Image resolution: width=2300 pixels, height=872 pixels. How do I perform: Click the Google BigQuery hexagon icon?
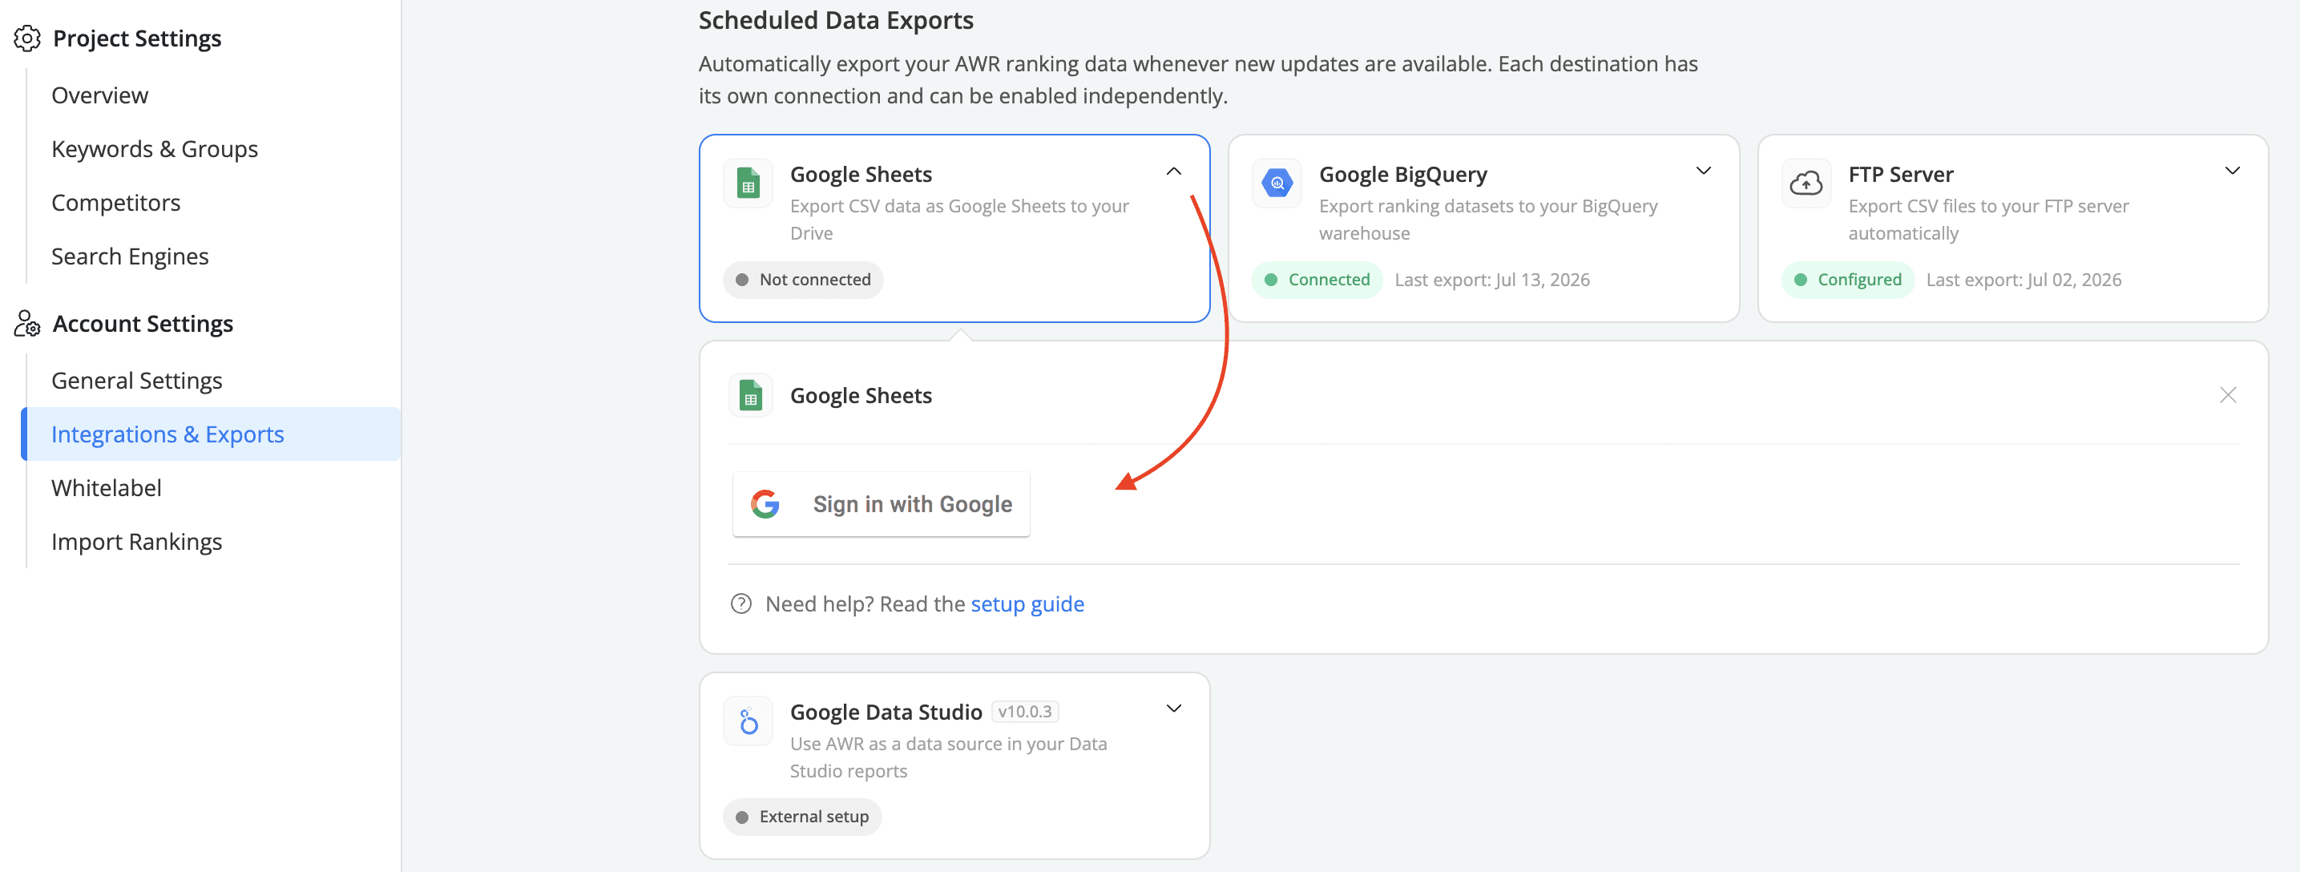tap(1277, 184)
